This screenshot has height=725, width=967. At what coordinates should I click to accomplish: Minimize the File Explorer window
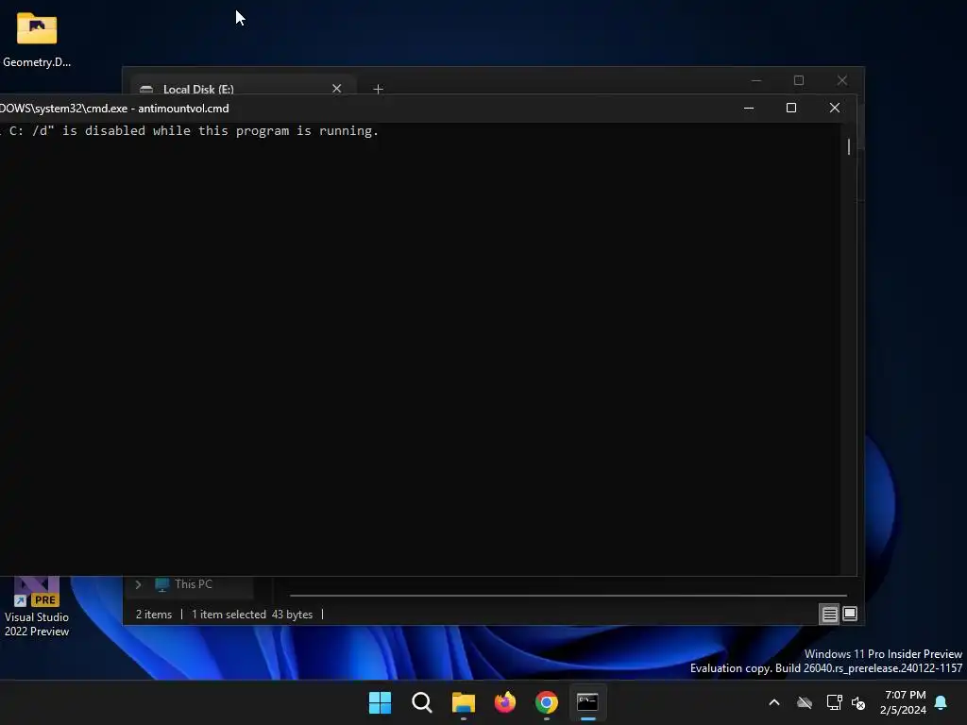[x=756, y=80]
